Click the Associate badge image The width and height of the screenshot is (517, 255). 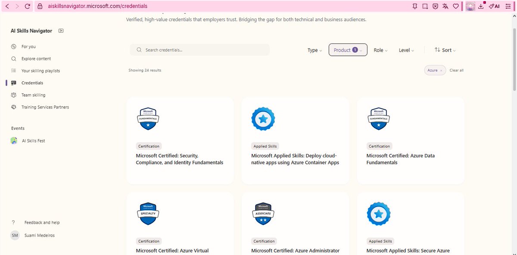[263, 214]
